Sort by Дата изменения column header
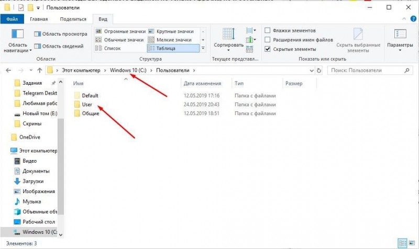 pyautogui.click(x=202, y=83)
